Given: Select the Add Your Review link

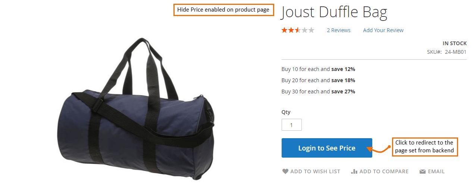Looking at the screenshot, I should pyautogui.click(x=383, y=30).
